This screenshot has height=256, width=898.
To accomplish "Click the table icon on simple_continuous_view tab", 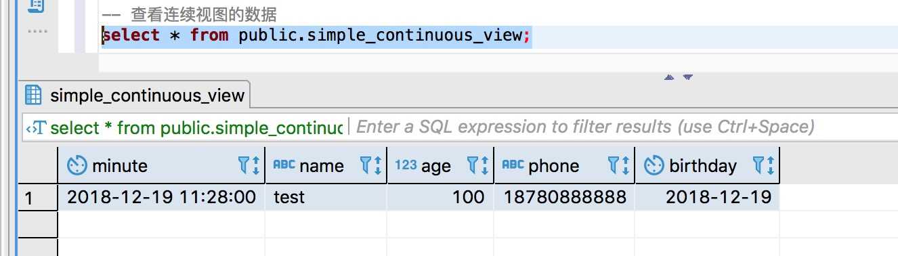I will (x=33, y=95).
